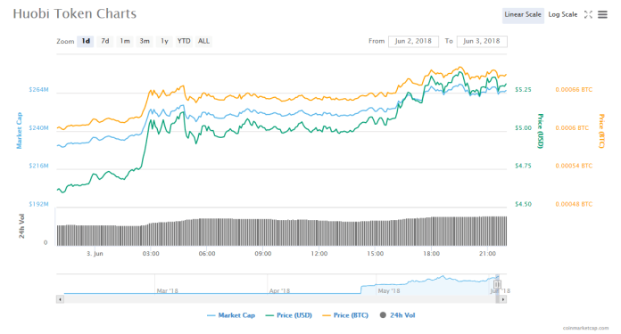Click the 18:00 time axis label
This screenshot has height=334, width=621.
coord(431,253)
